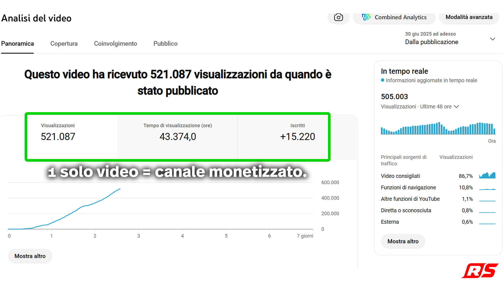Click the camera screenshot icon

(x=338, y=17)
